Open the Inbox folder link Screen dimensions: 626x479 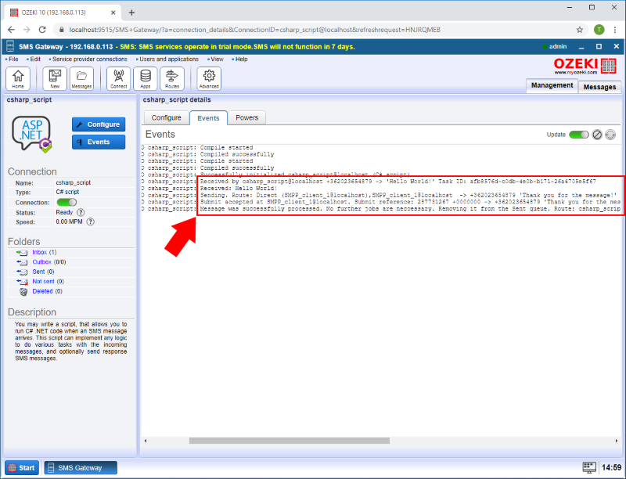point(40,252)
